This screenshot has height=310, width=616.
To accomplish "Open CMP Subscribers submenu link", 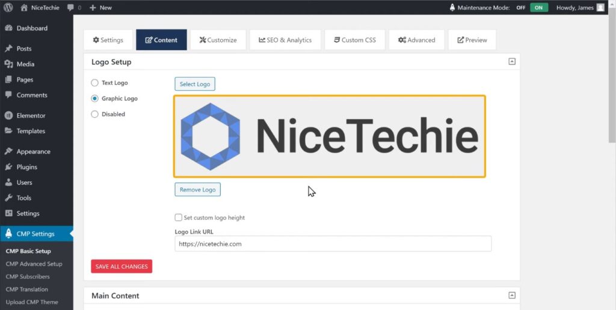I will pyautogui.click(x=28, y=277).
